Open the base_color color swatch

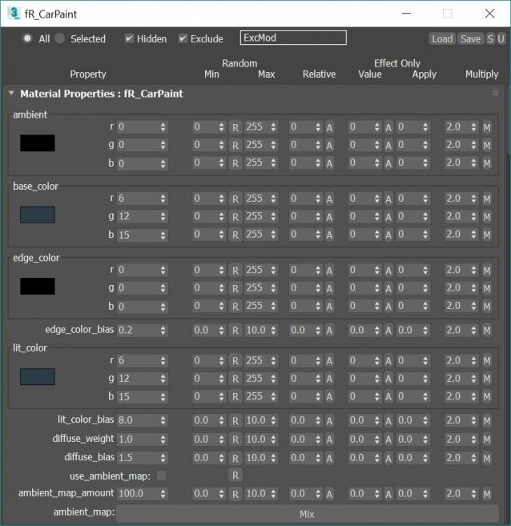[38, 215]
